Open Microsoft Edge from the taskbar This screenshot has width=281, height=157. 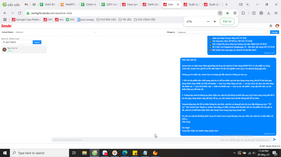pyautogui.click(x=125, y=153)
